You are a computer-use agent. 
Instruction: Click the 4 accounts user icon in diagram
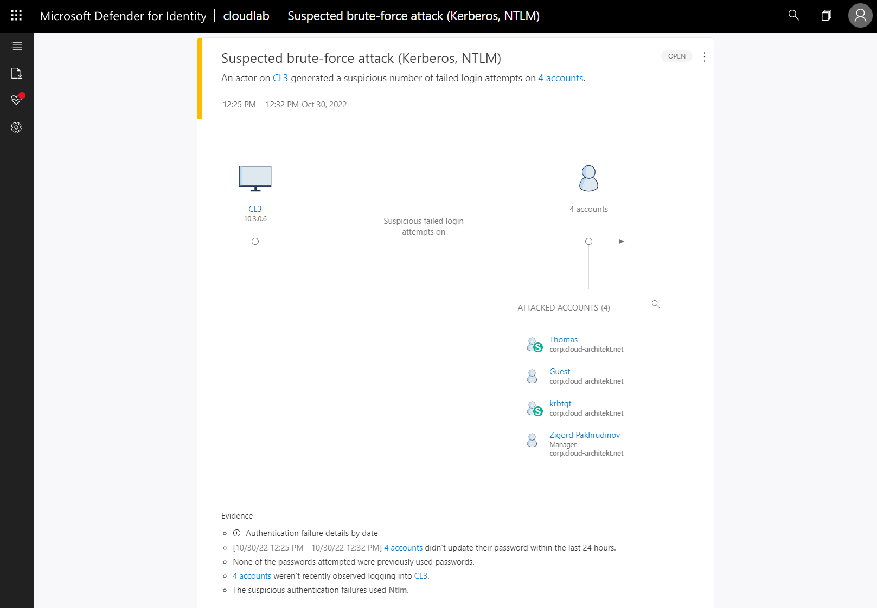pyautogui.click(x=588, y=178)
